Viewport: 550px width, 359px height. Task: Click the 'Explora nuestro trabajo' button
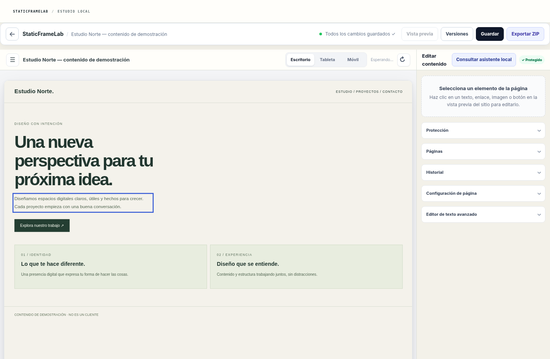[42, 226]
